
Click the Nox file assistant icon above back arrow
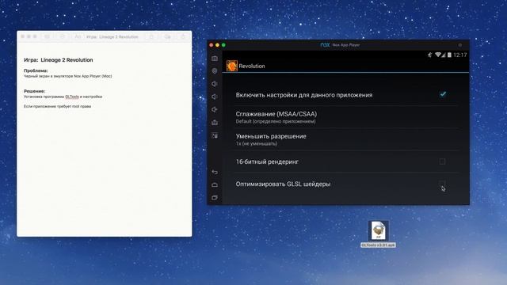pos(215,135)
